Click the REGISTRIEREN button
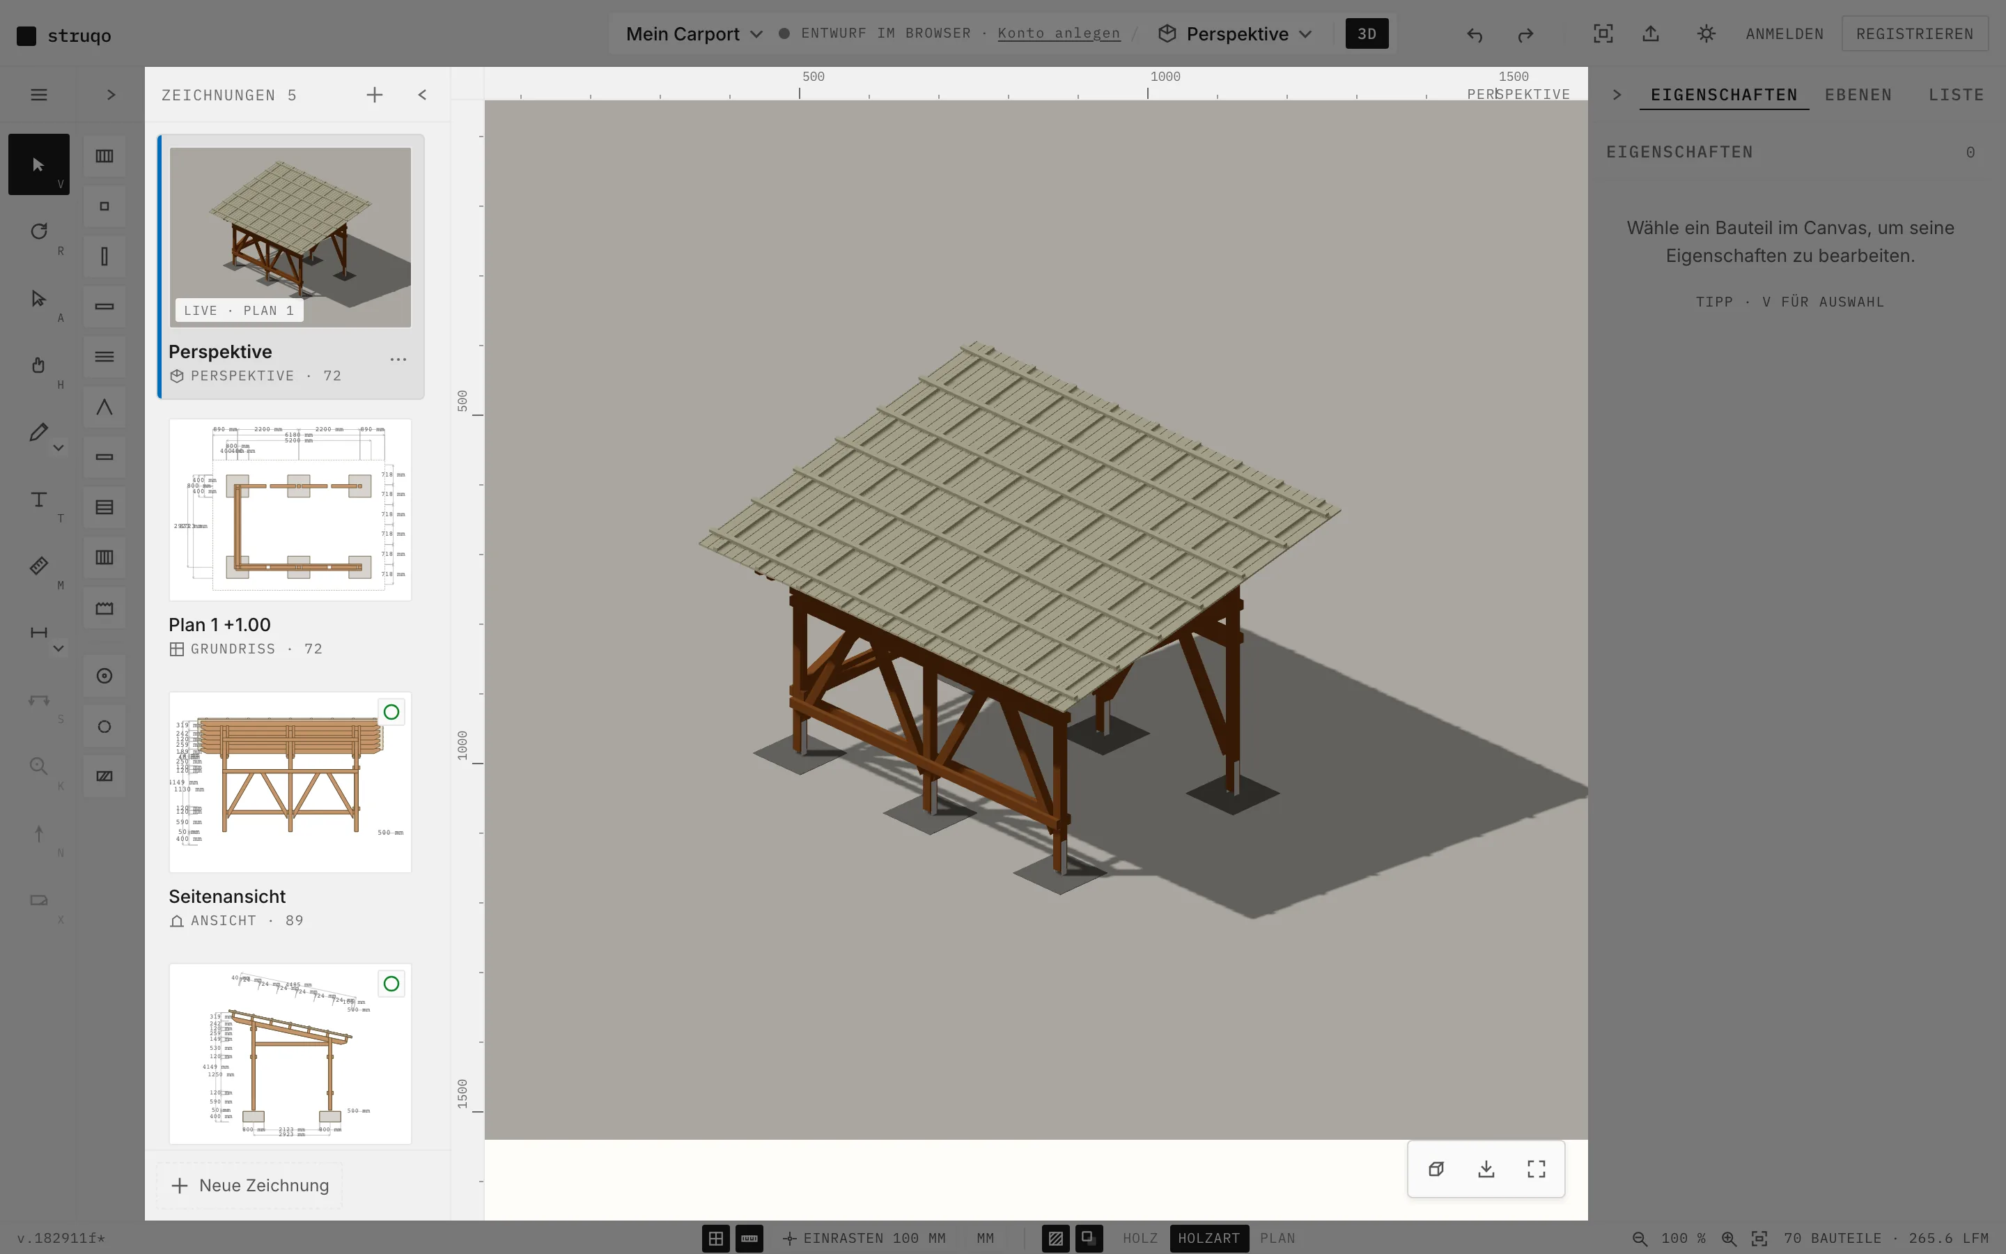This screenshot has height=1254, width=2006. click(x=1915, y=34)
